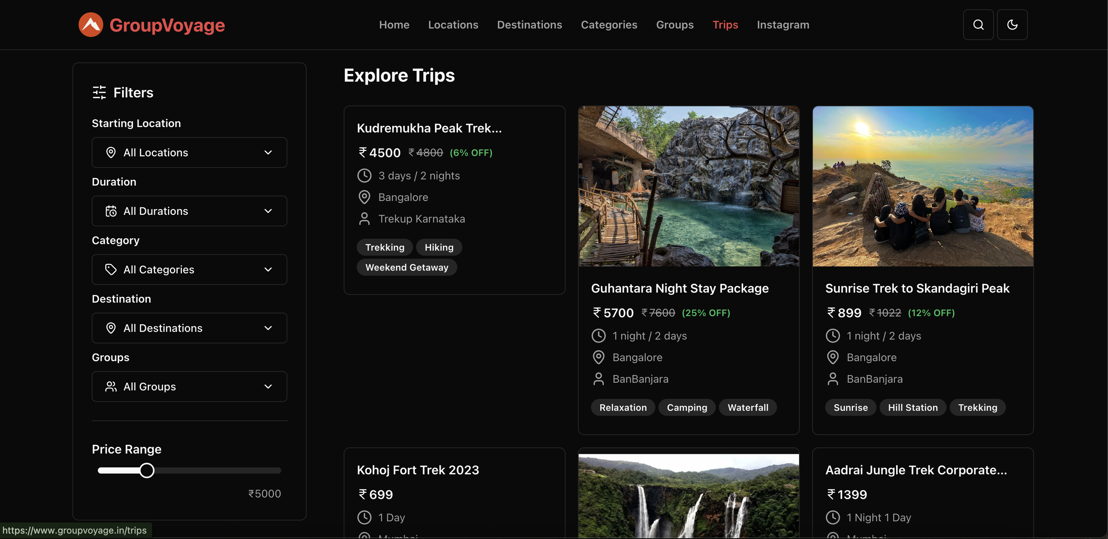Click the person icon next to Trekup Karnataka

[x=365, y=218]
